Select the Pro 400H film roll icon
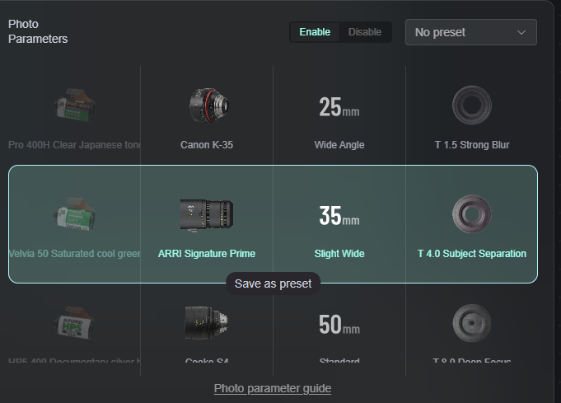Viewport: 561px width, 403px height. (x=74, y=105)
